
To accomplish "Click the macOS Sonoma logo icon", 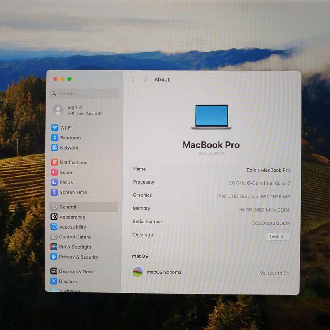I will (138, 272).
